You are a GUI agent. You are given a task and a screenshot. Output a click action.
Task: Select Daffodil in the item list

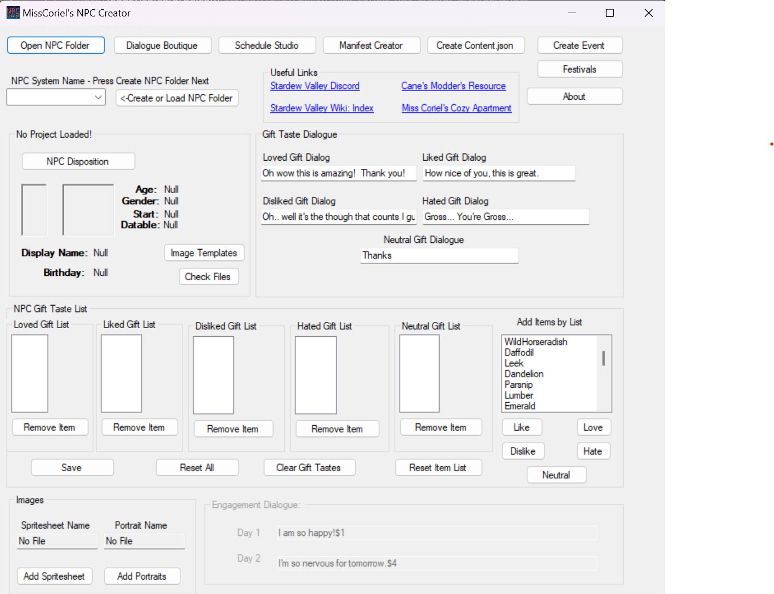(x=519, y=353)
